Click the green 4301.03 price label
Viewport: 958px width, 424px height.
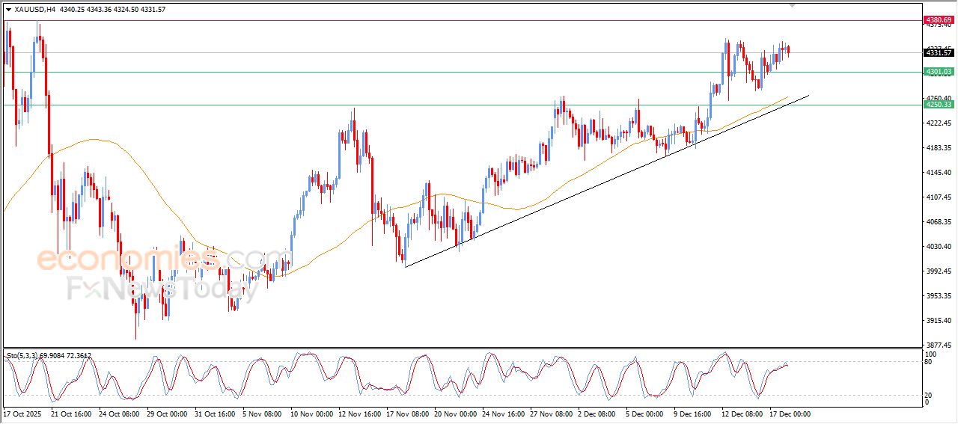point(939,72)
